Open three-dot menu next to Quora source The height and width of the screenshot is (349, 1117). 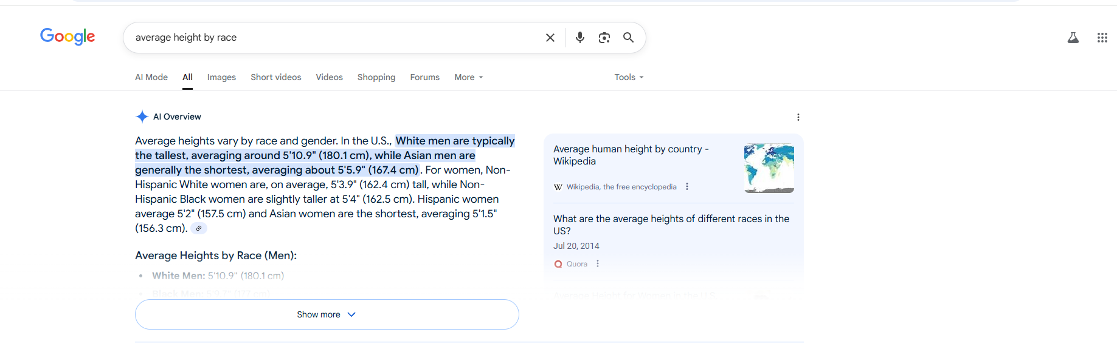[x=598, y=264]
